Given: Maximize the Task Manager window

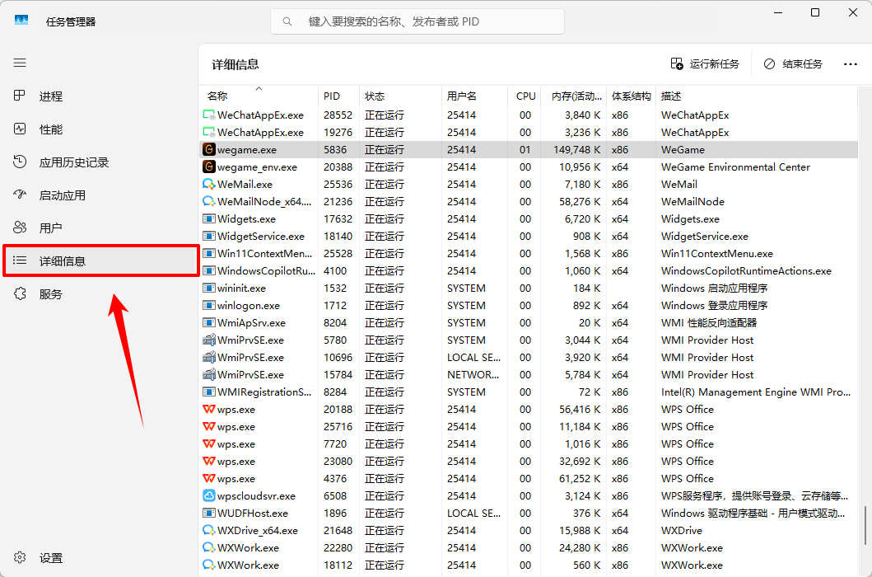Looking at the screenshot, I should click(x=814, y=12).
